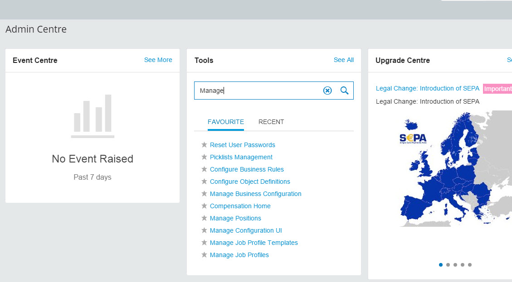The height and width of the screenshot is (282, 512).
Task: Click the Event Centre heading
Action: pyautogui.click(x=35, y=60)
